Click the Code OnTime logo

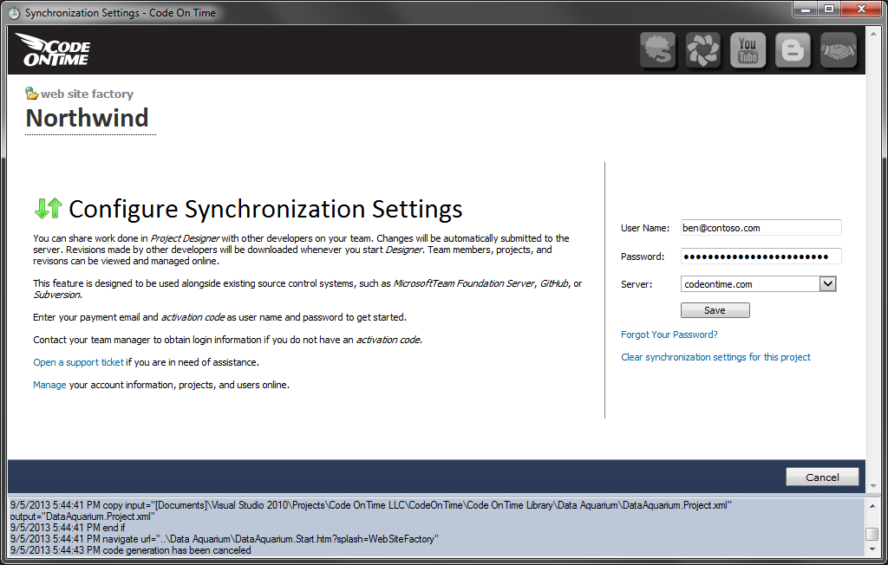pos(53,50)
